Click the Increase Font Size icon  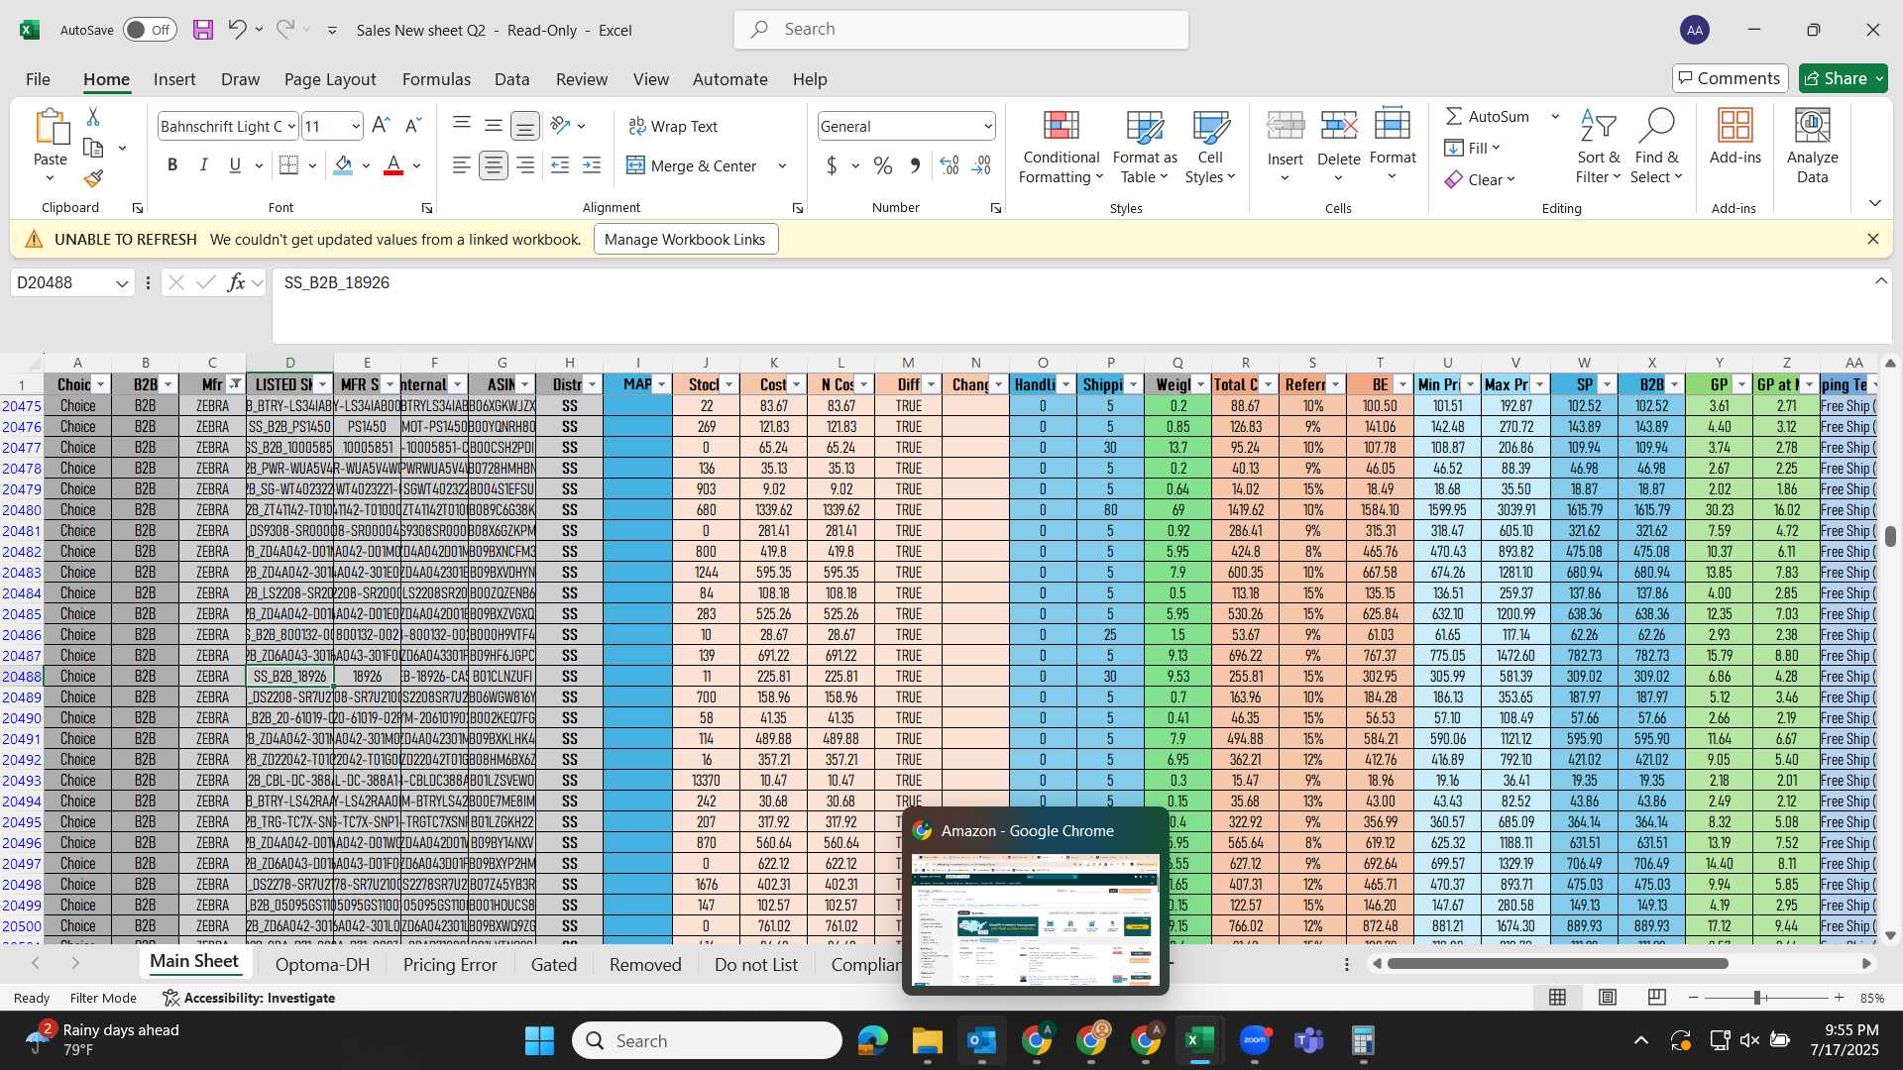[x=381, y=126]
